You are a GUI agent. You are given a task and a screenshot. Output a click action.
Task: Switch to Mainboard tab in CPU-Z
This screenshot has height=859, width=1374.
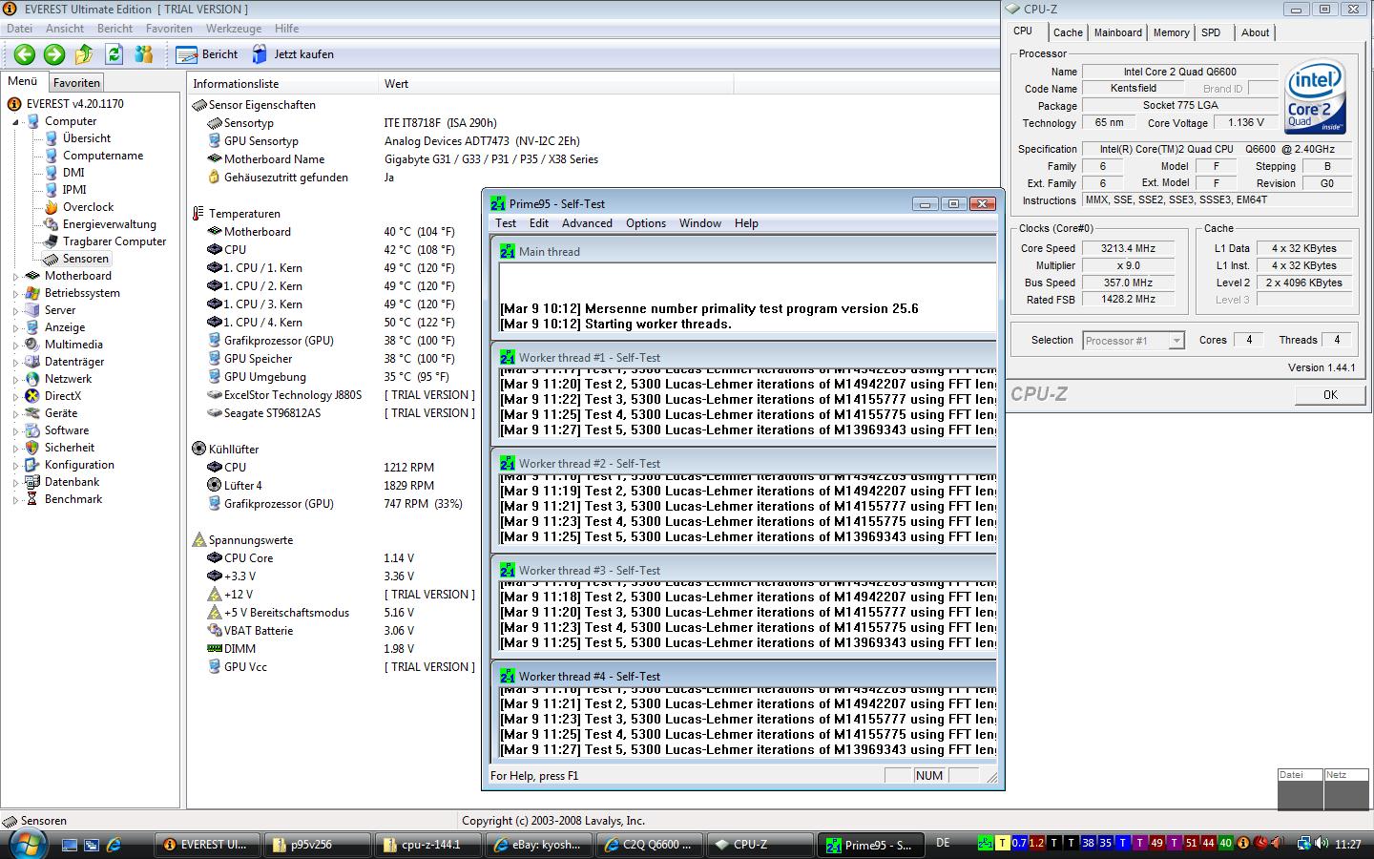click(x=1117, y=32)
